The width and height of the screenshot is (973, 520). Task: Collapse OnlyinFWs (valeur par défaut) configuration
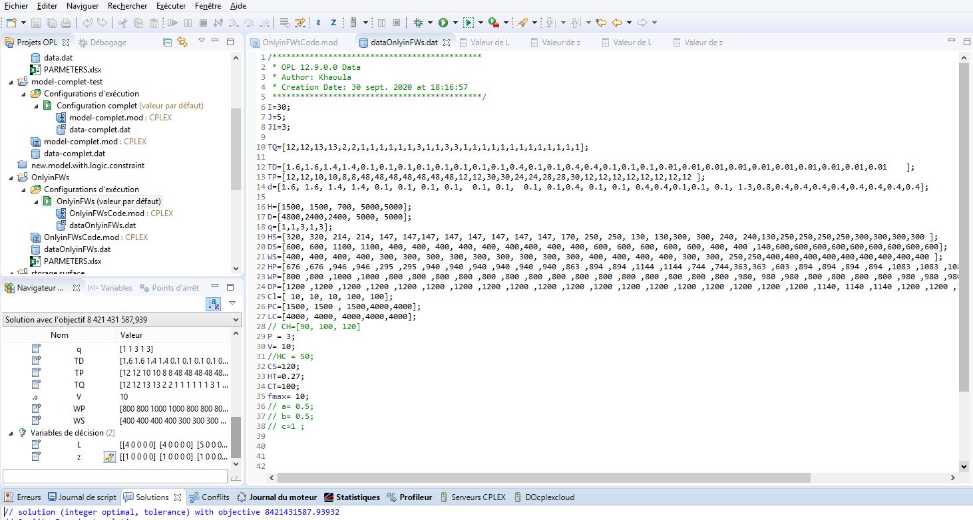coord(36,201)
